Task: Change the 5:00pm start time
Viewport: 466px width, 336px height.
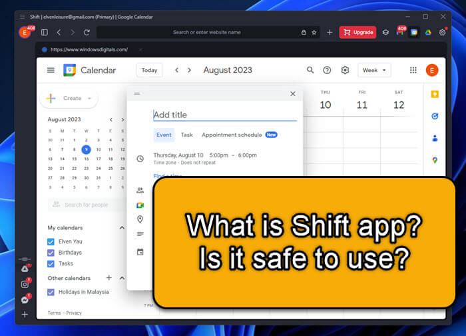Action: (x=219, y=155)
